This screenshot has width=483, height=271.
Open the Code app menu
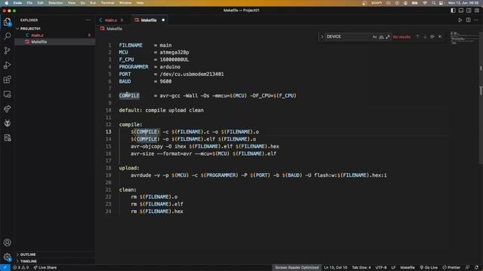[17, 3]
